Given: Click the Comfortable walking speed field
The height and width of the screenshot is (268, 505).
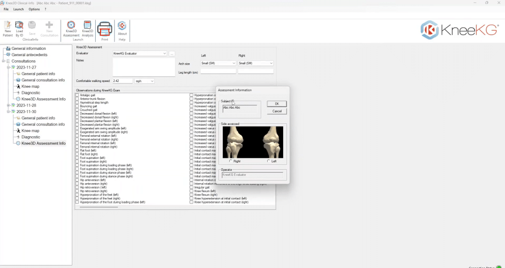Looking at the screenshot, I should click(x=123, y=81).
